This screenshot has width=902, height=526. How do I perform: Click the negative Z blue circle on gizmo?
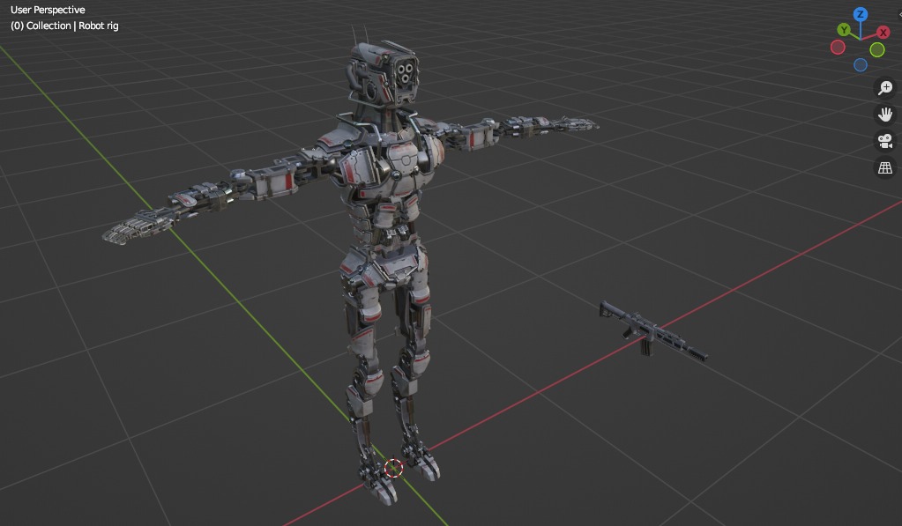861,65
